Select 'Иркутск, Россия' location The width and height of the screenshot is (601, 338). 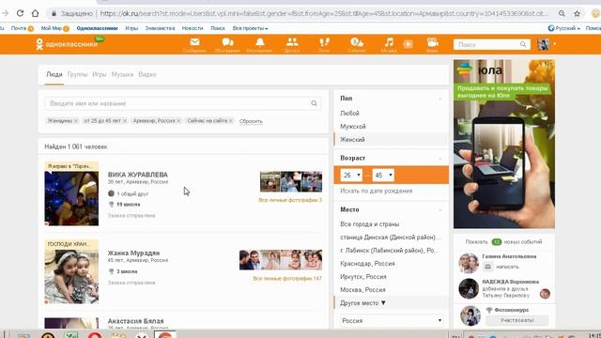point(363,277)
